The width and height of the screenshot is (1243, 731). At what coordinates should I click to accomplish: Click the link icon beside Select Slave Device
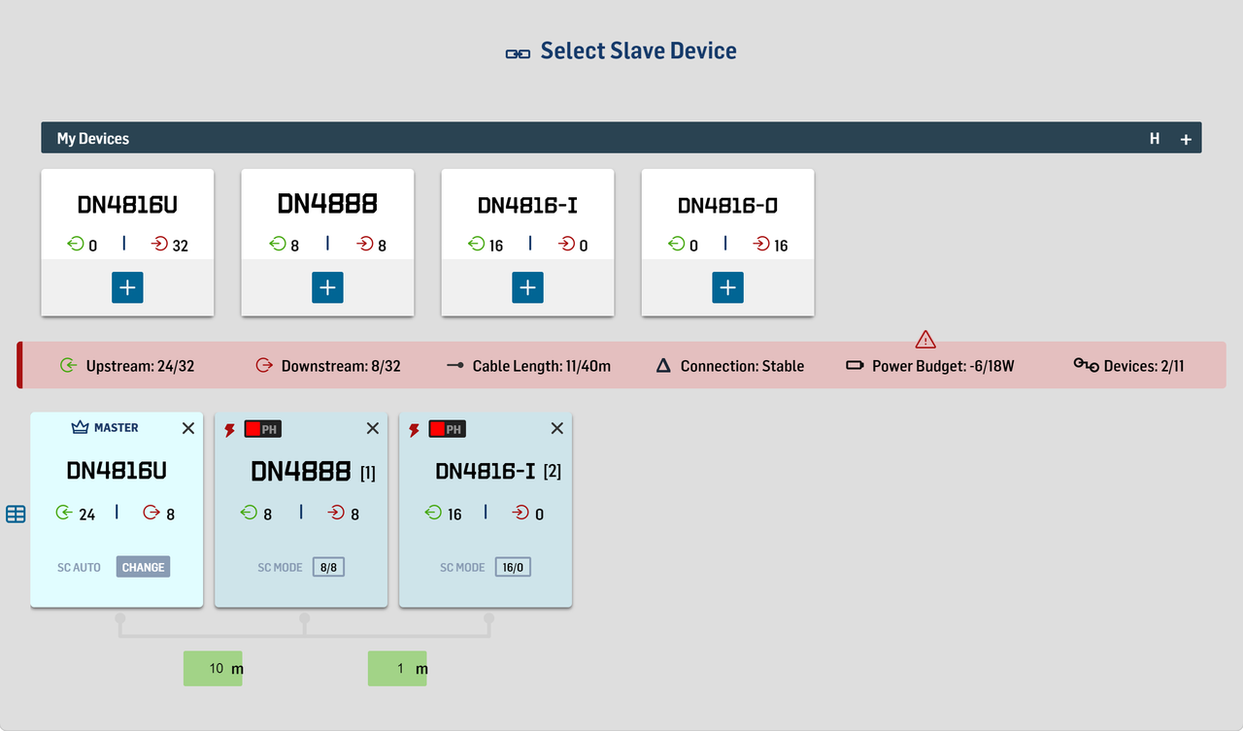click(x=519, y=53)
